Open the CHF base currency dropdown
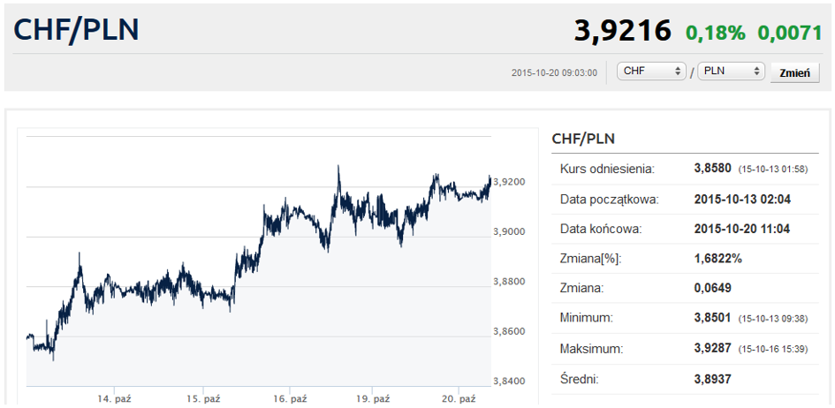 tap(652, 72)
